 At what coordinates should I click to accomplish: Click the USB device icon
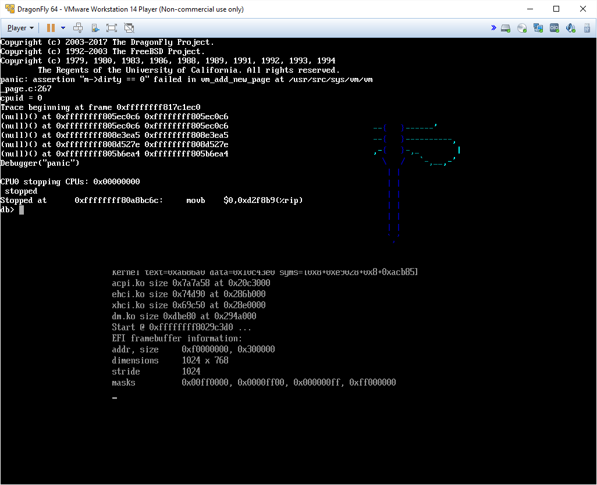(587, 28)
